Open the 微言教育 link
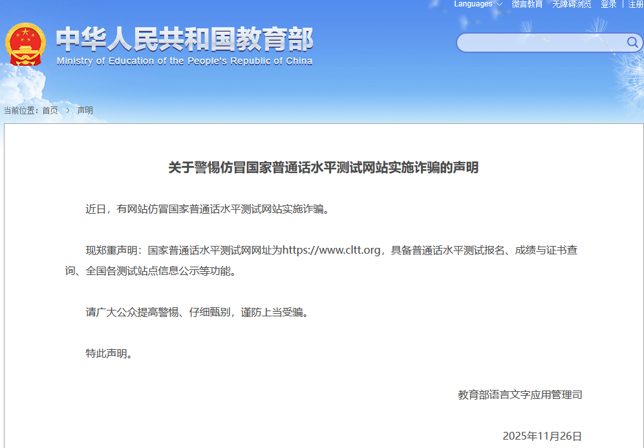Viewport: 644px width, 448px height. [x=527, y=5]
